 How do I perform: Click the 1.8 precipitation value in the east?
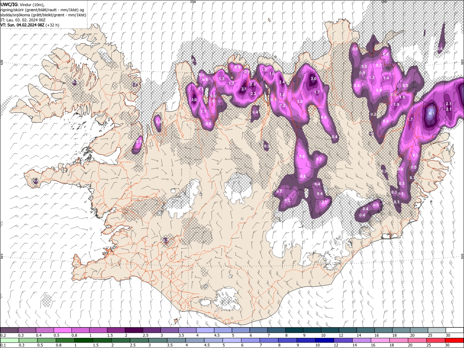[x=402, y=97]
